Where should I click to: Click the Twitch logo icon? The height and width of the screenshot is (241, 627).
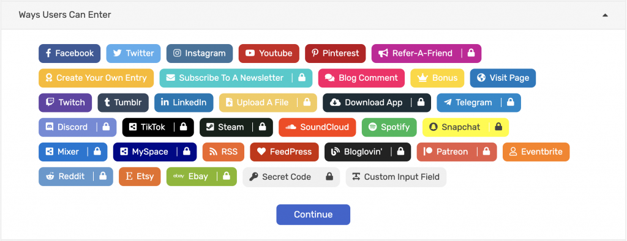(50, 102)
